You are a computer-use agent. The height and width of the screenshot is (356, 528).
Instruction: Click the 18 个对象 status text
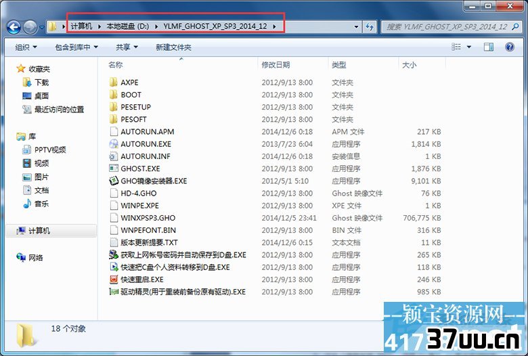coord(68,329)
